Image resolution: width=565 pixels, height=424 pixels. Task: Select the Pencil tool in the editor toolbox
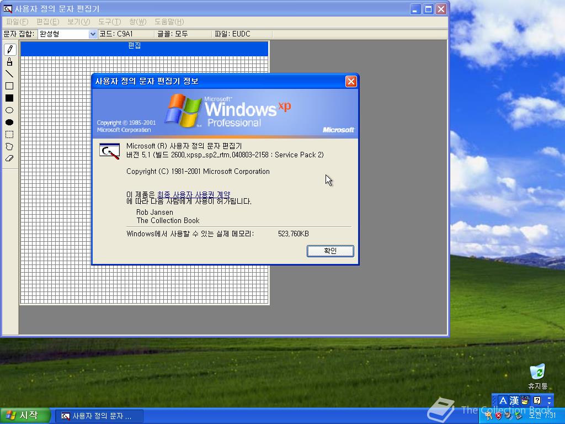[x=10, y=49]
